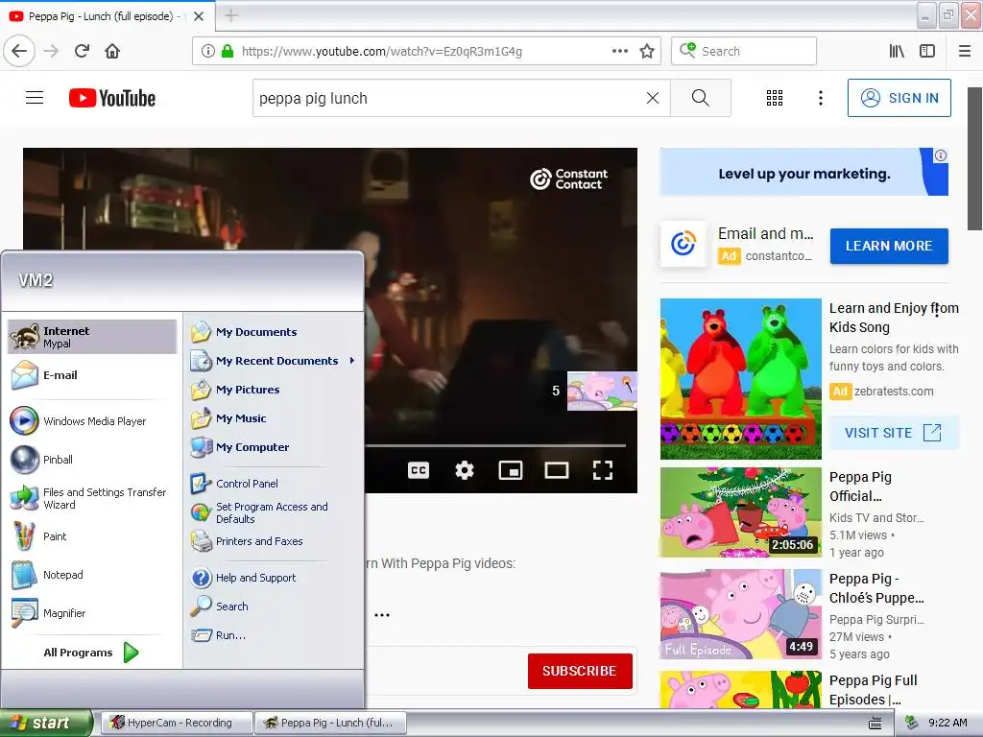
Task: Click LEARN MORE on Constant Contact ad
Action: coord(889,246)
